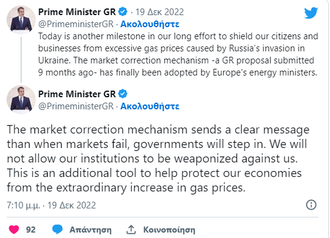Click @PrimeministerGR handle in the first tweet
The height and width of the screenshot is (238, 330).
click(76, 24)
